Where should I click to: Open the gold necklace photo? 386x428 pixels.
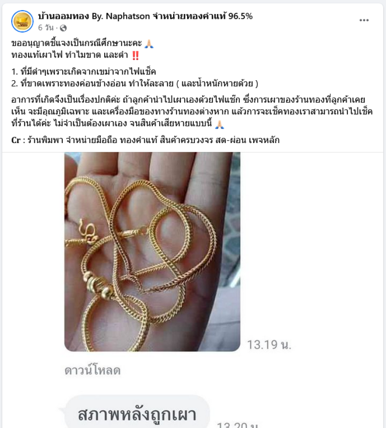[x=152, y=252]
